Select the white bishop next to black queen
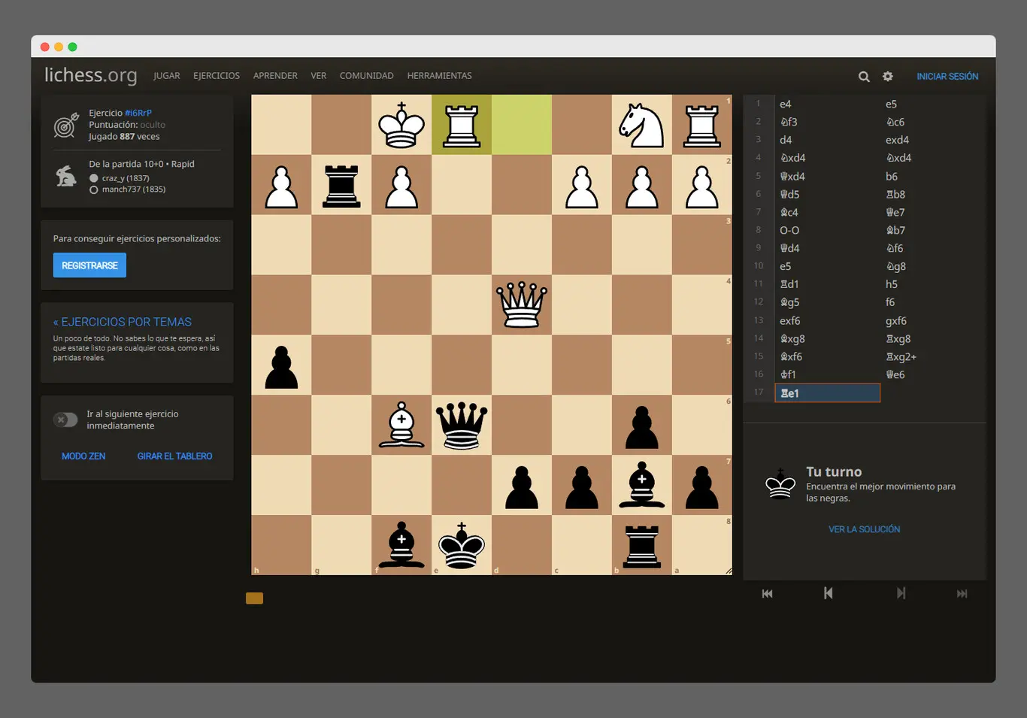The width and height of the screenshot is (1027, 718). click(401, 425)
